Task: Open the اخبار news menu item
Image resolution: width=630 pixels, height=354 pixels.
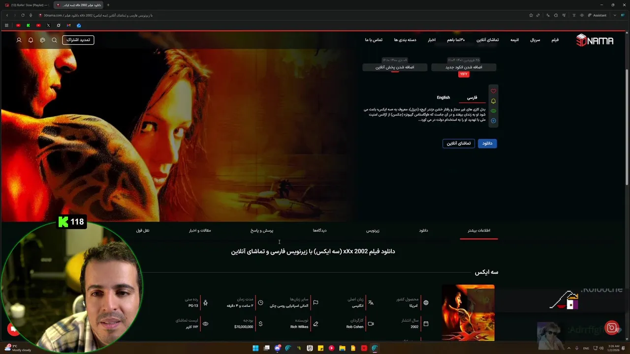Action: pos(432,40)
